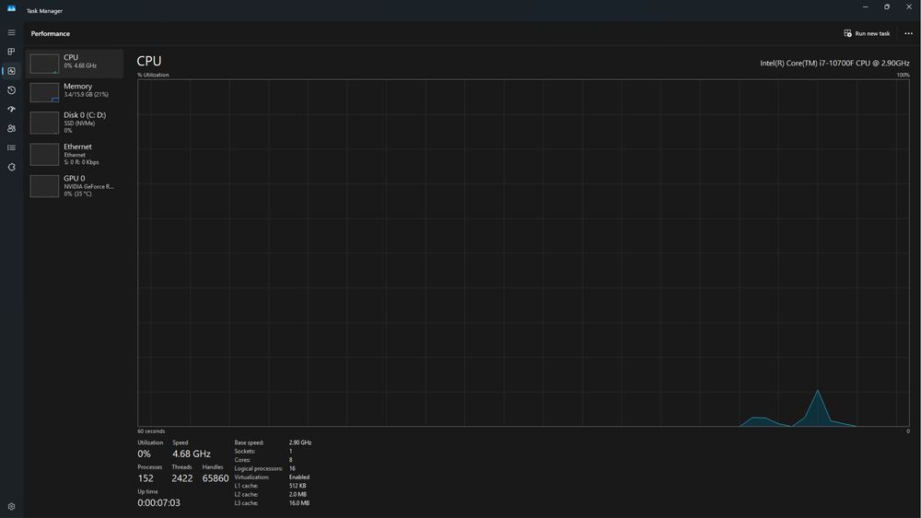921x518 pixels.
Task: Click the 2.90 GHz base speed value
Action: click(300, 442)
